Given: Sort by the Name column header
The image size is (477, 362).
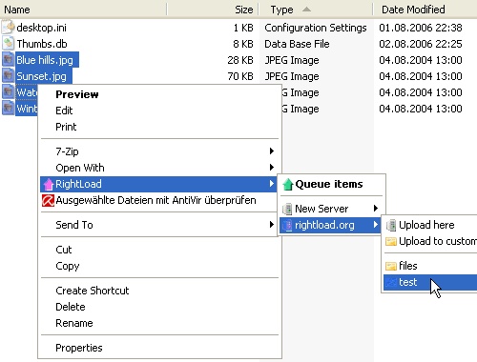Looking at the screenshot, I should (x=83, y=10).
